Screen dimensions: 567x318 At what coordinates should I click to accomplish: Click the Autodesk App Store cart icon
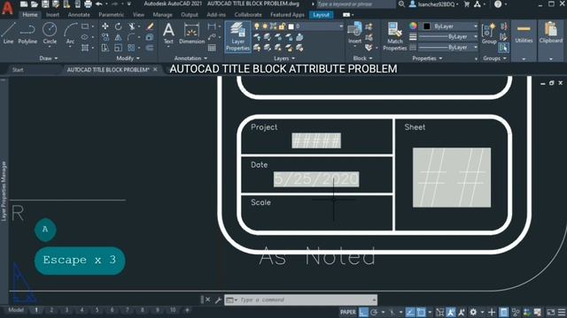click(467, 4)
